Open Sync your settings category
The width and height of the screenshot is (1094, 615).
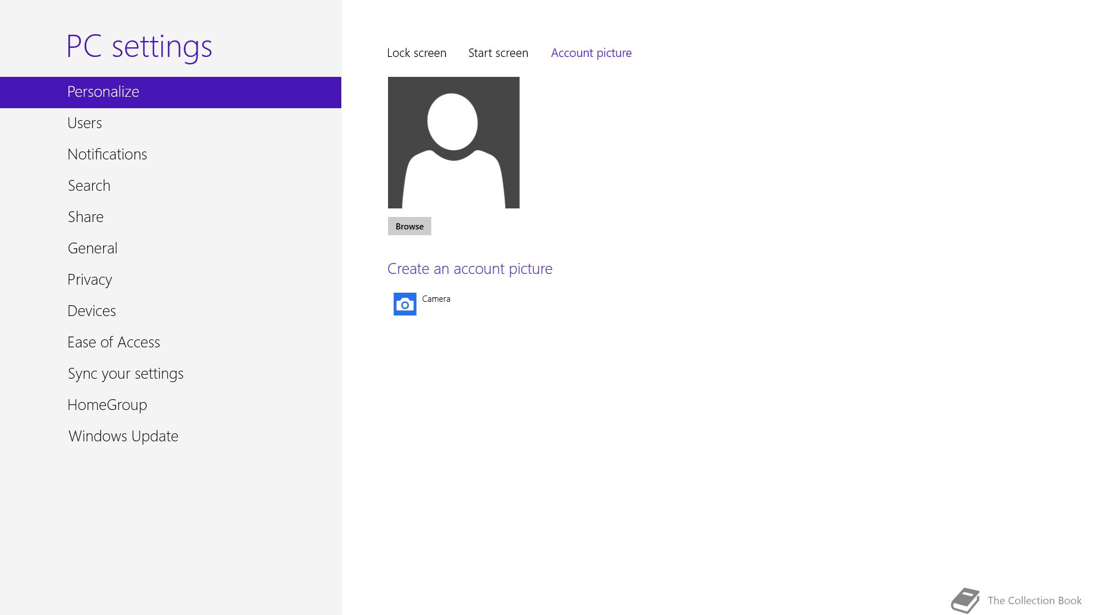170,374
